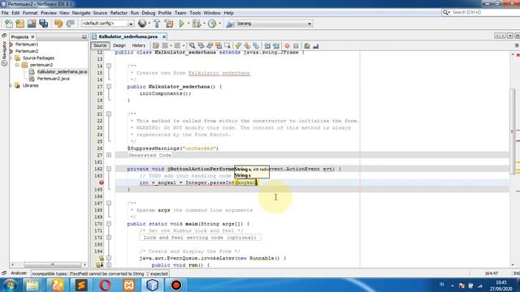Viewport: 520px width, 292px height.
Task: Open the Tools menu
Action: click(195, 13)
